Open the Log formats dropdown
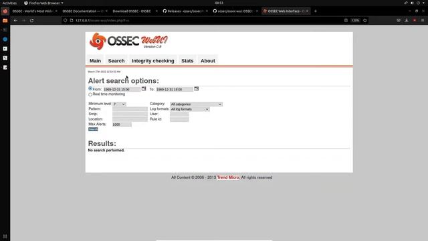Image resolution: width=428 pixels, height=241 pixels. [x=190, y=109]
